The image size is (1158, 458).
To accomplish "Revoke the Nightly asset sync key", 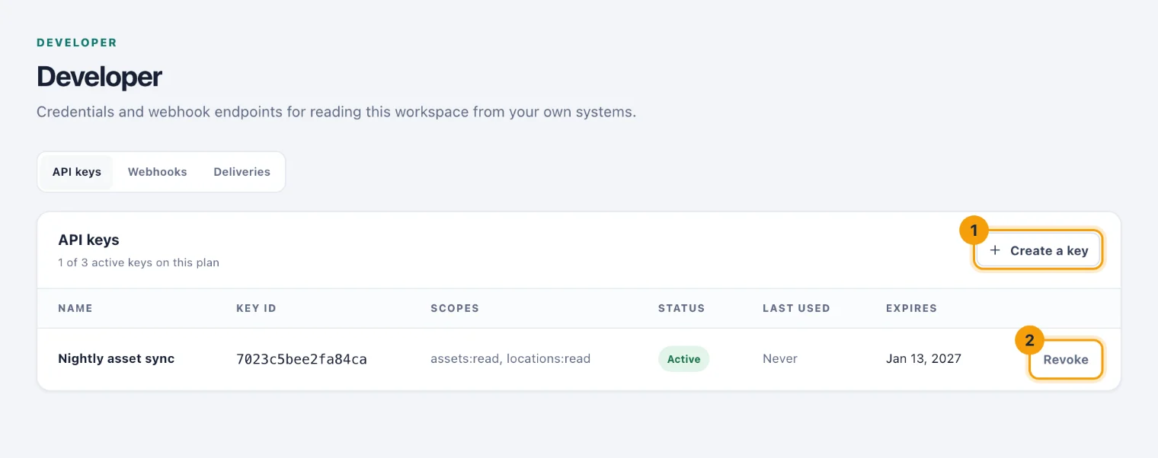I will coord(1066,360).
